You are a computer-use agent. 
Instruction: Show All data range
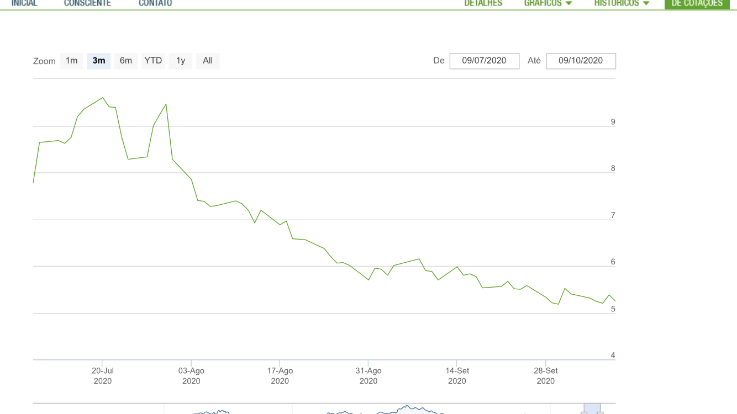[x=208, y=61]
